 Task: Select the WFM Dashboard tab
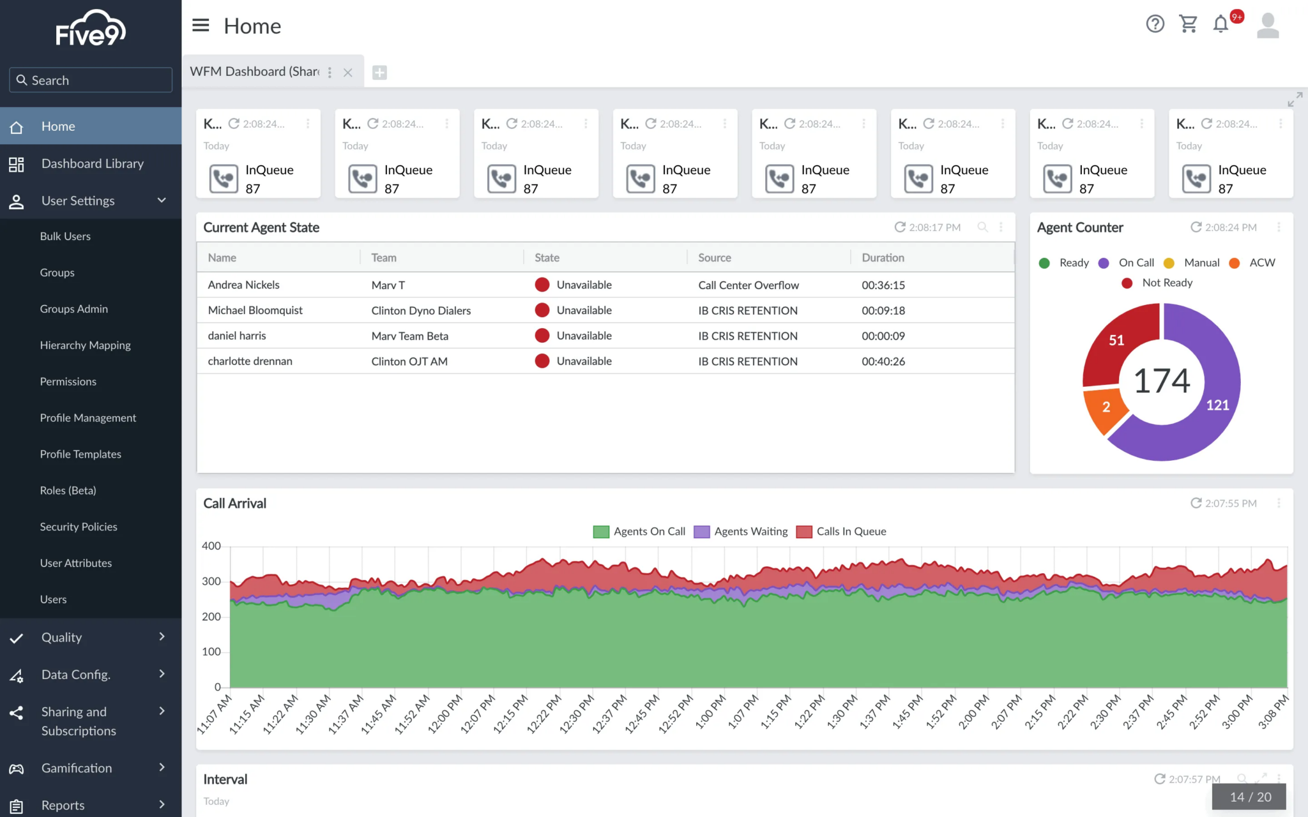click(255, 71)
